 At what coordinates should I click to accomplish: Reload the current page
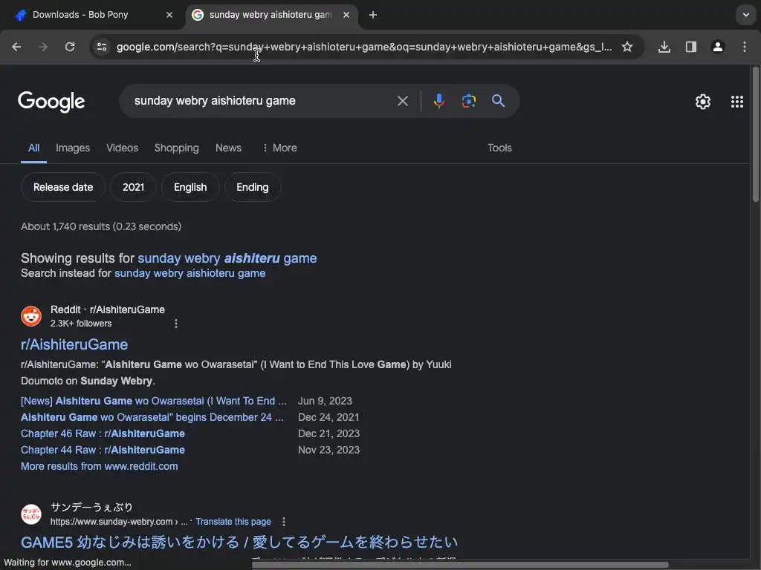pyautogui.click(x=70, y=47)
